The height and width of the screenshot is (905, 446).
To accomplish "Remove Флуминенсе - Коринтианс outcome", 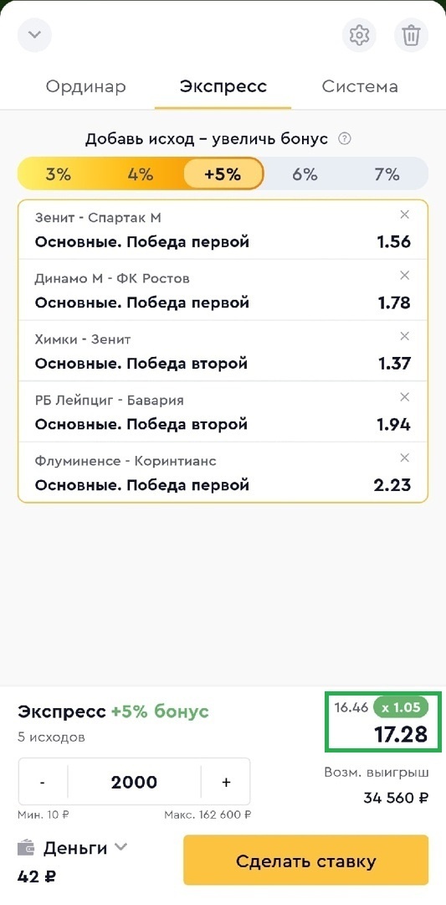I will coord(404,458).
